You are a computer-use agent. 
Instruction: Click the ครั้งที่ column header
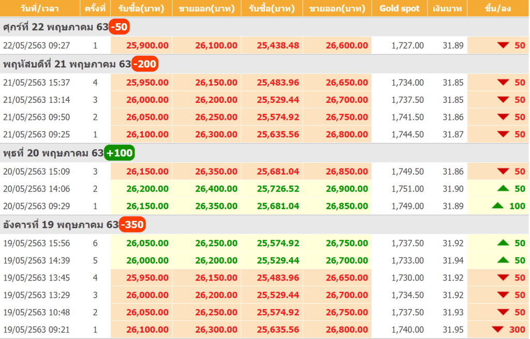click(95, 8)
